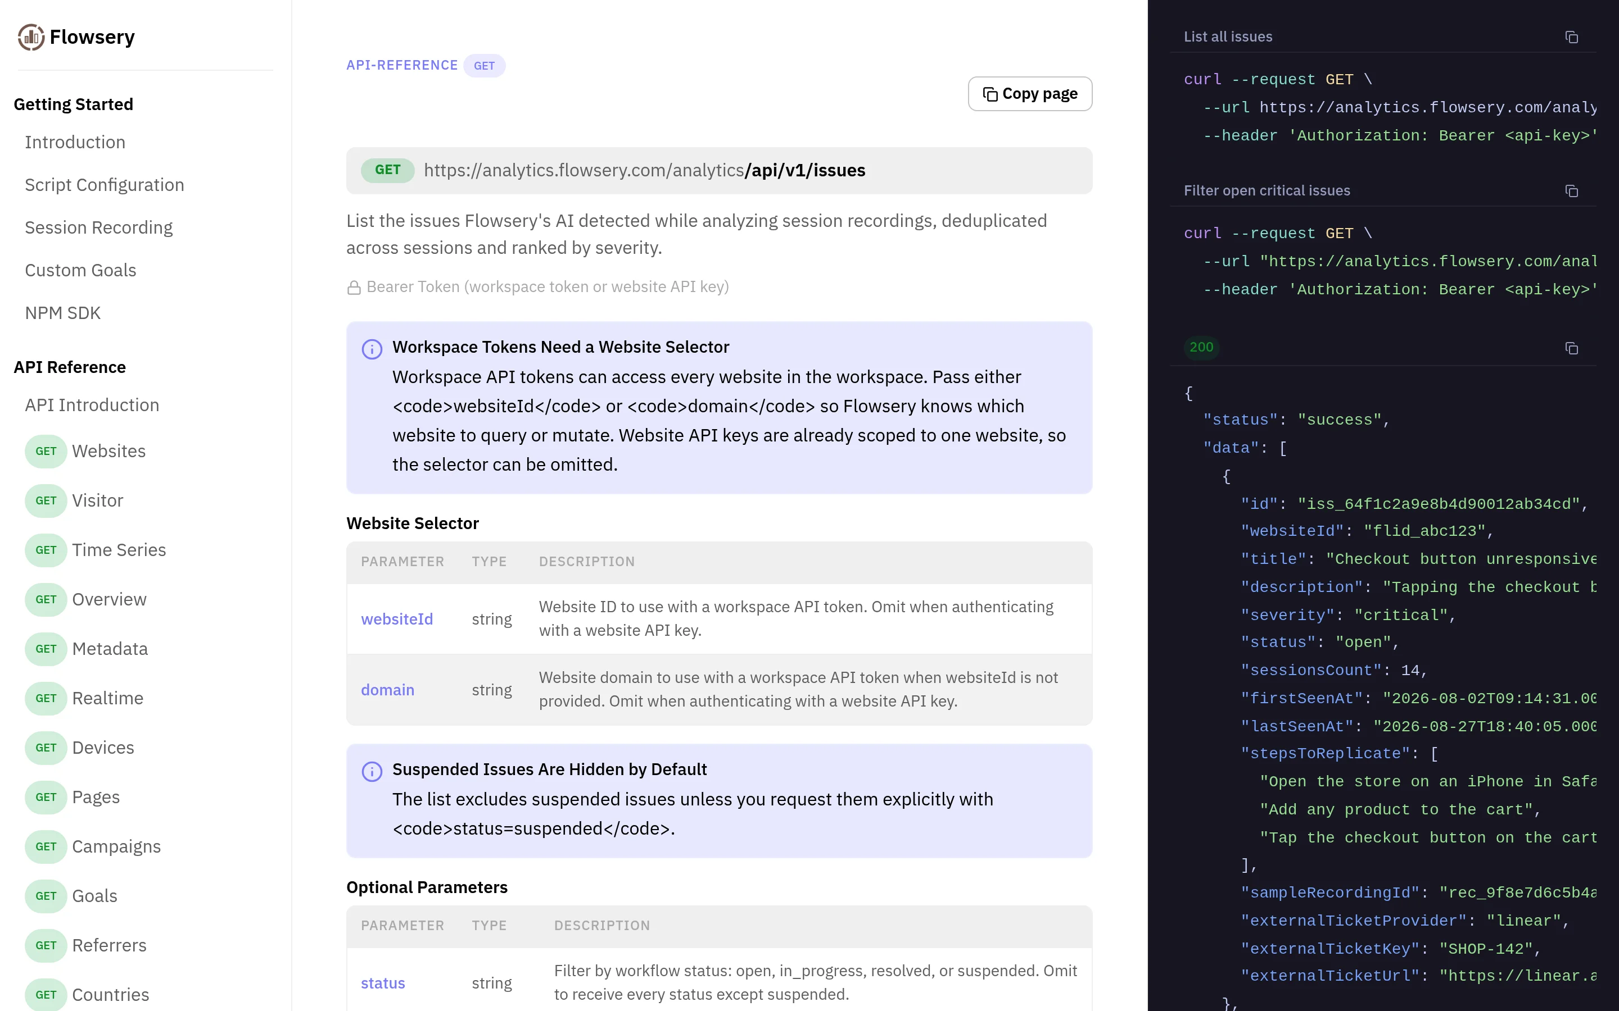Click the "sessionsCount": 14 line
Image resolution: width=1619 pixels, height=1011 pixels.
point(1334,671)
